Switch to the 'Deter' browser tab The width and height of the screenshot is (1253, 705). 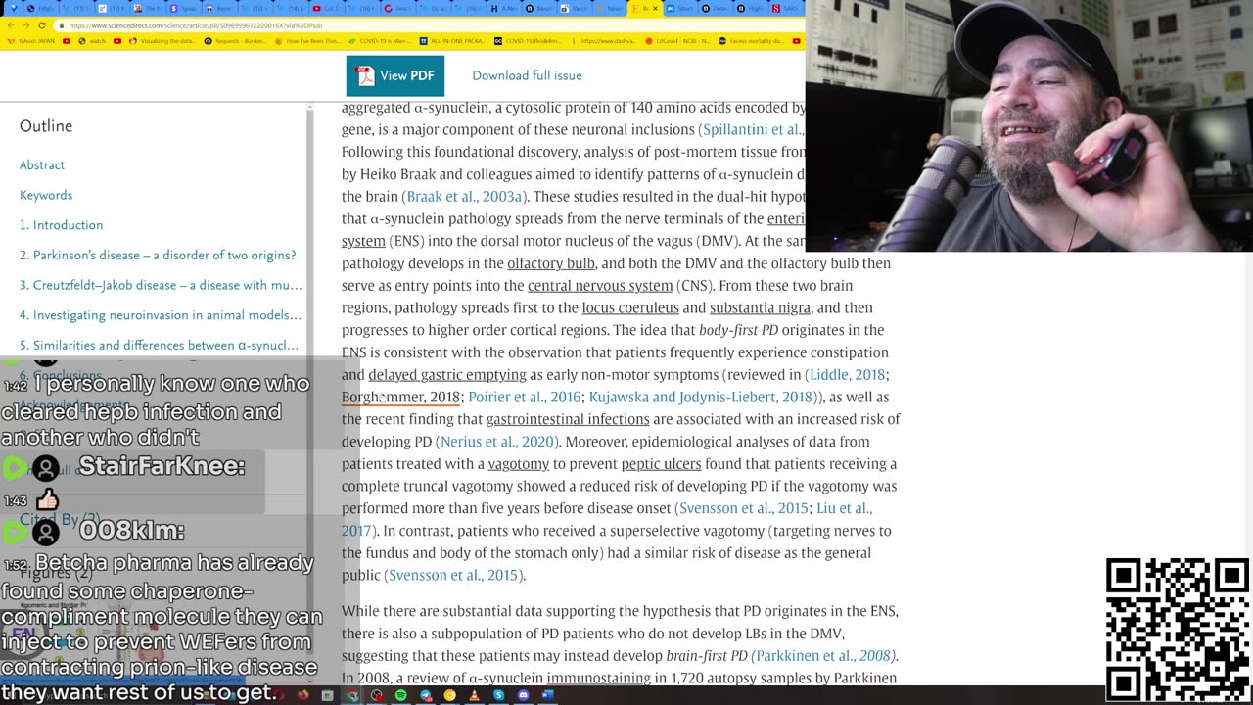coord(718,9)
